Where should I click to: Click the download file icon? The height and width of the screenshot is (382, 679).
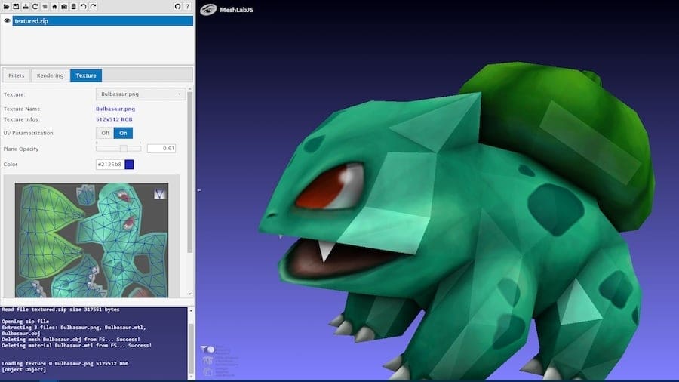(26, 7)
